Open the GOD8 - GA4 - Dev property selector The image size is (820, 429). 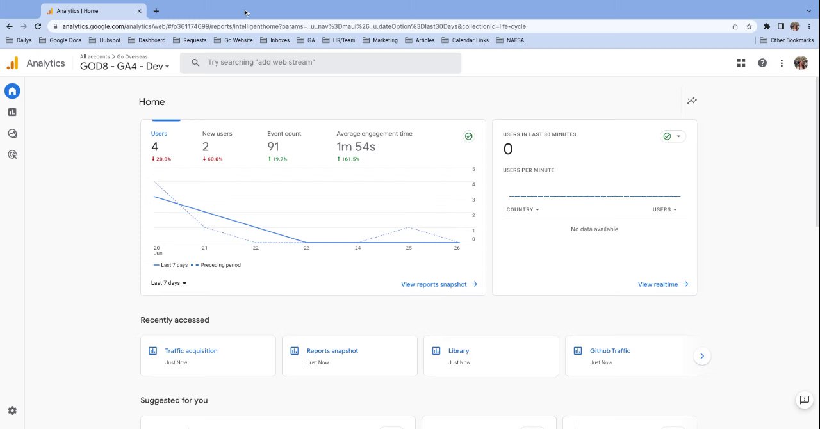tap(125, 66)
